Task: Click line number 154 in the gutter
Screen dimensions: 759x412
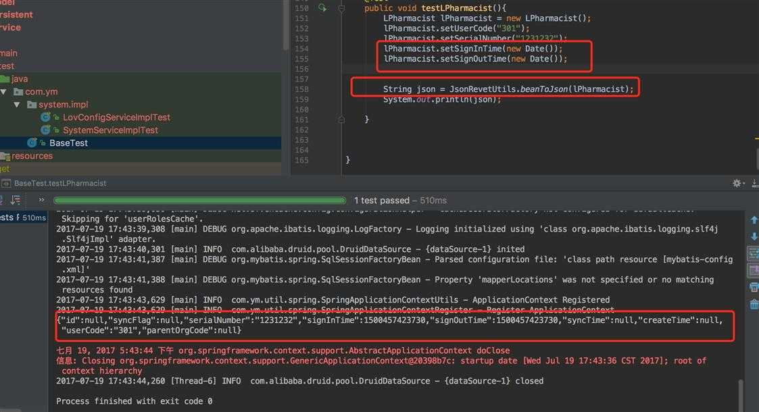Action: pyautogui.click(x=301, y=49)
